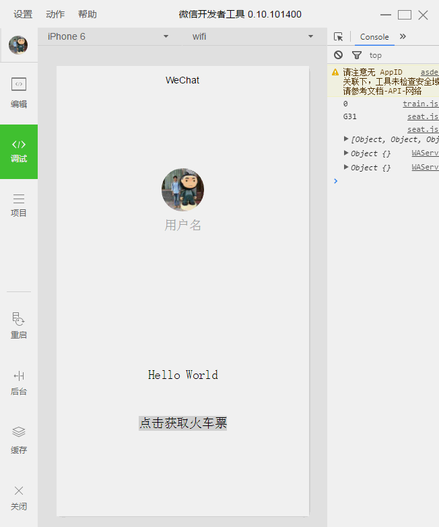Select the Console tab
The image size is (439, 527).
point(374,37)
